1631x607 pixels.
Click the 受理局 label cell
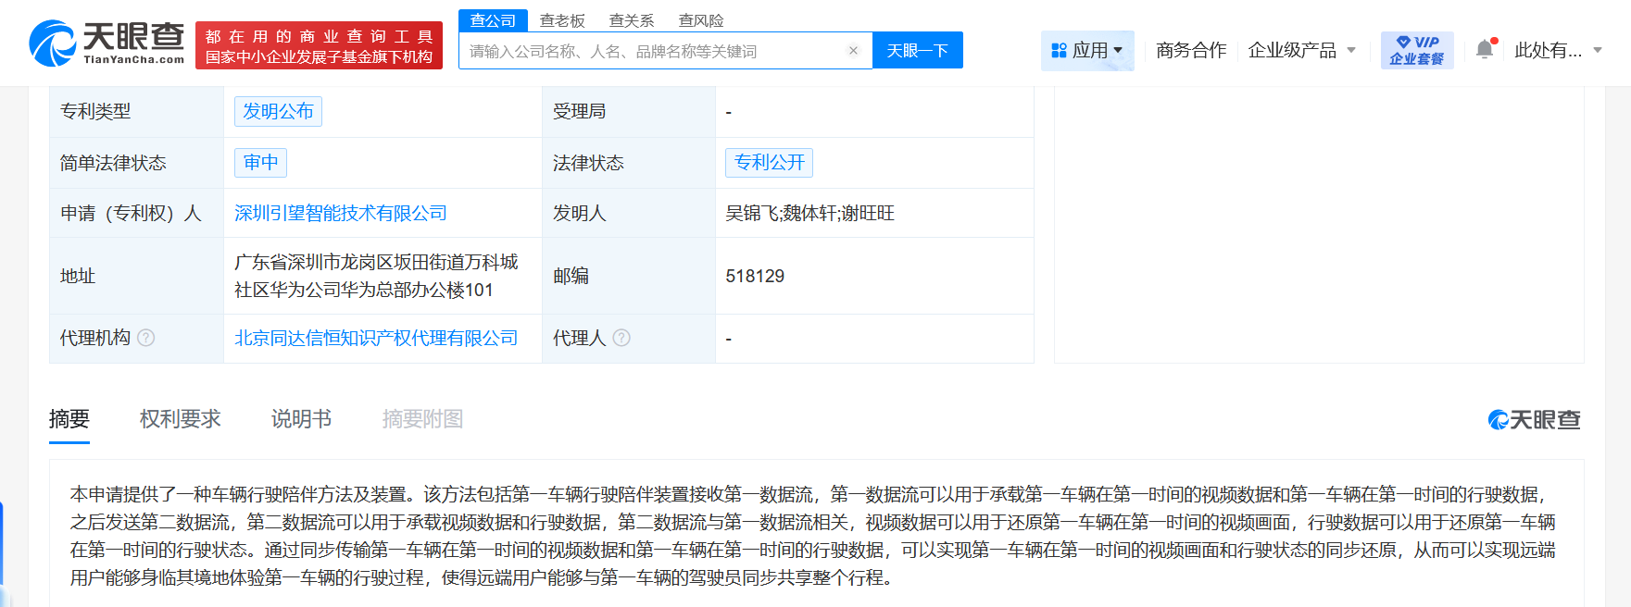[629, 111]
